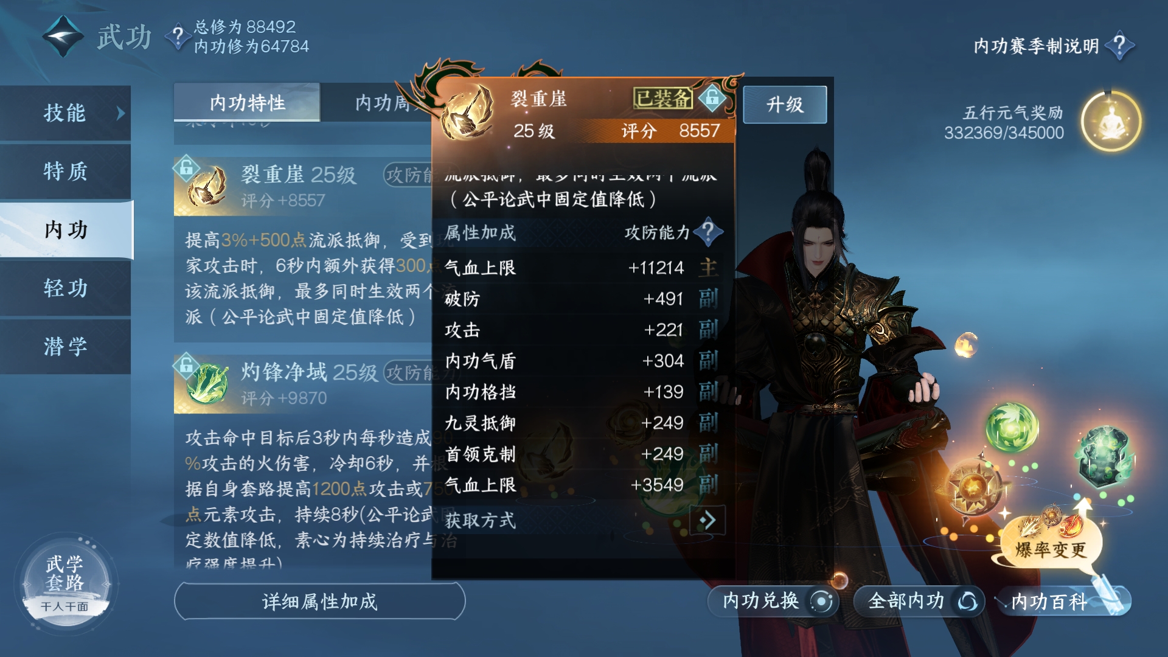Screen dimensions: 1168x657
Task: Toggle the lock on 灼锋净域 list card
Action: (186, 365)
